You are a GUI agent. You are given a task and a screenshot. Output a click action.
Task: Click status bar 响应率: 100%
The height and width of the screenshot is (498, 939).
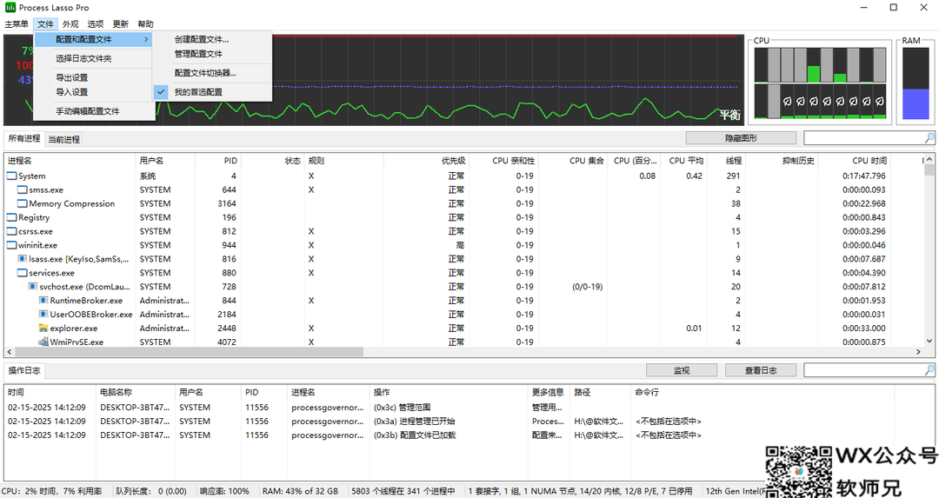point(224,491)
